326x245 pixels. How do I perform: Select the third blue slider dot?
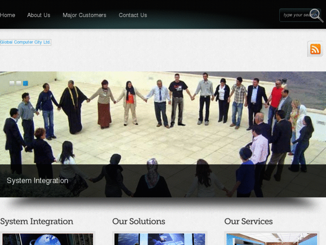[26, 83]
